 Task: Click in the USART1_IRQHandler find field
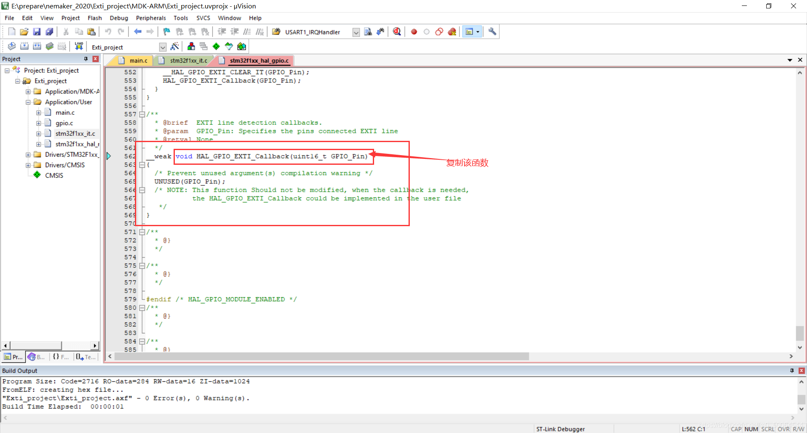coord(317,32)
